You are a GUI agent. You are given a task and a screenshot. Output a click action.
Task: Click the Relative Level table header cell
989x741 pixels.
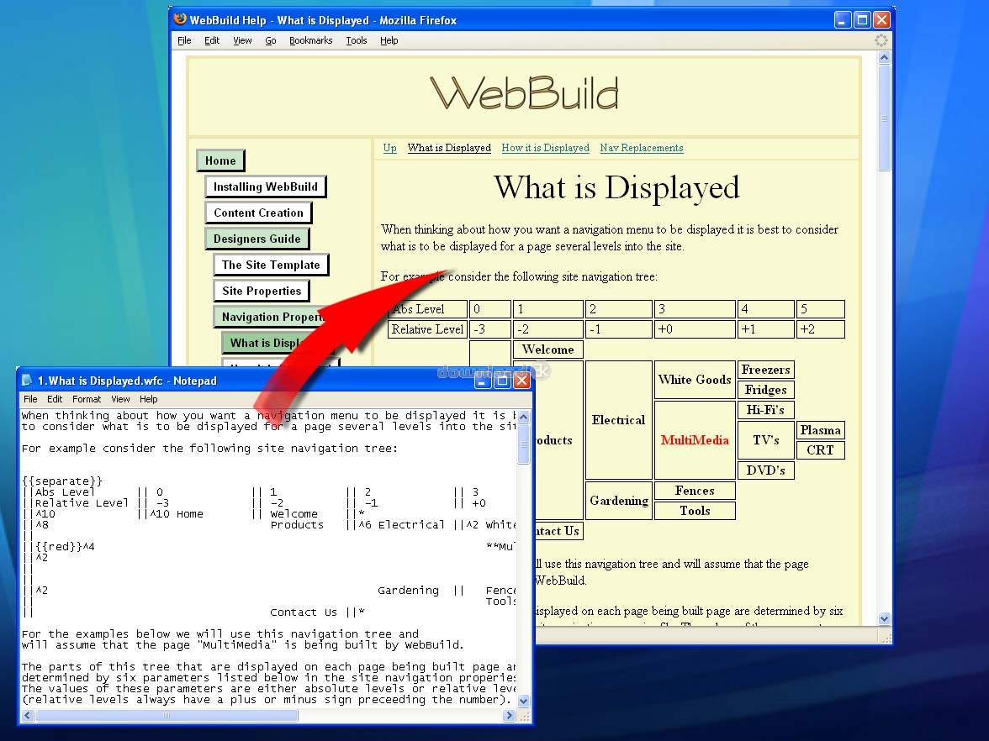coord(427,329)
